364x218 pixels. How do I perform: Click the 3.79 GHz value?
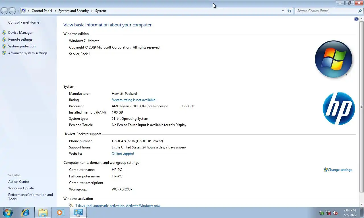(x=188, y=106)
